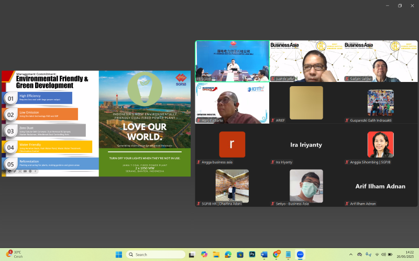Click the focus-frame icon on slide toolbar
419x261 pixels.
20,171
